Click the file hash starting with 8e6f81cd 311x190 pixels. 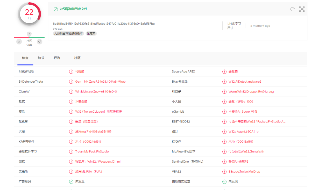[104, 24]
